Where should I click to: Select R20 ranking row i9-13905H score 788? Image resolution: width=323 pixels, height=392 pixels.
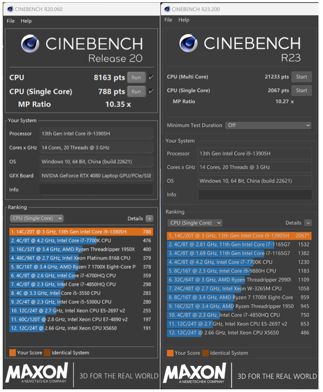pyautogui.click(x=81, y=232)
